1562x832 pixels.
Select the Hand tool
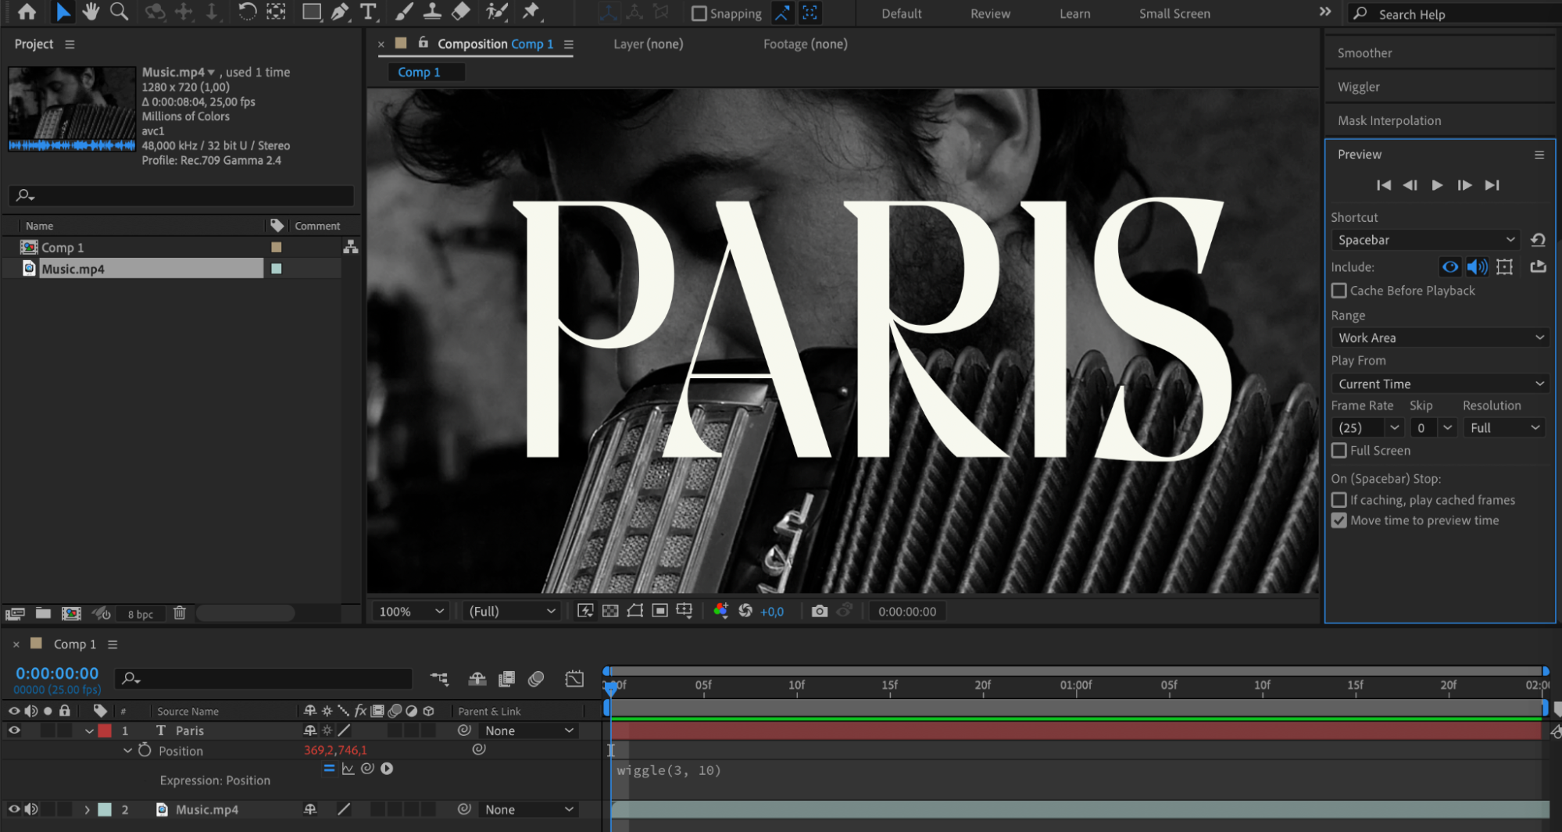pos(91,12)
